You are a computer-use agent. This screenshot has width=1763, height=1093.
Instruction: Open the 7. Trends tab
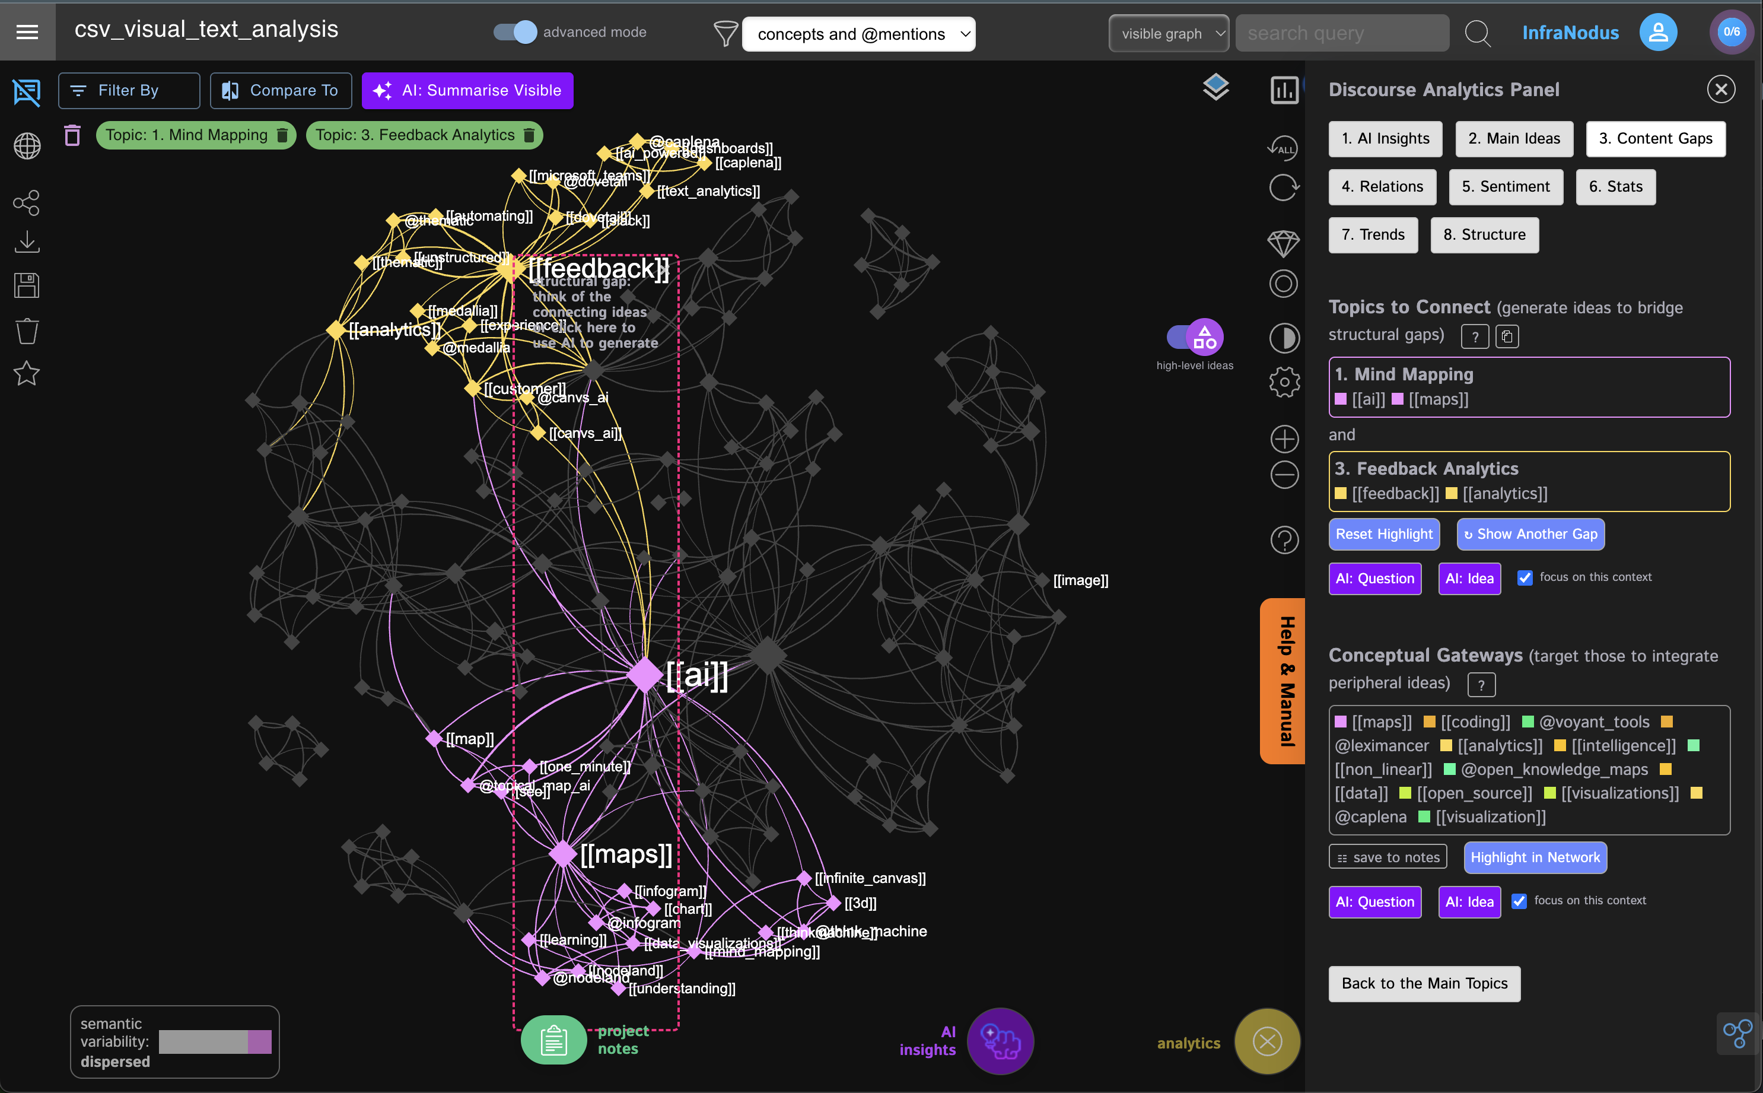1373,235
